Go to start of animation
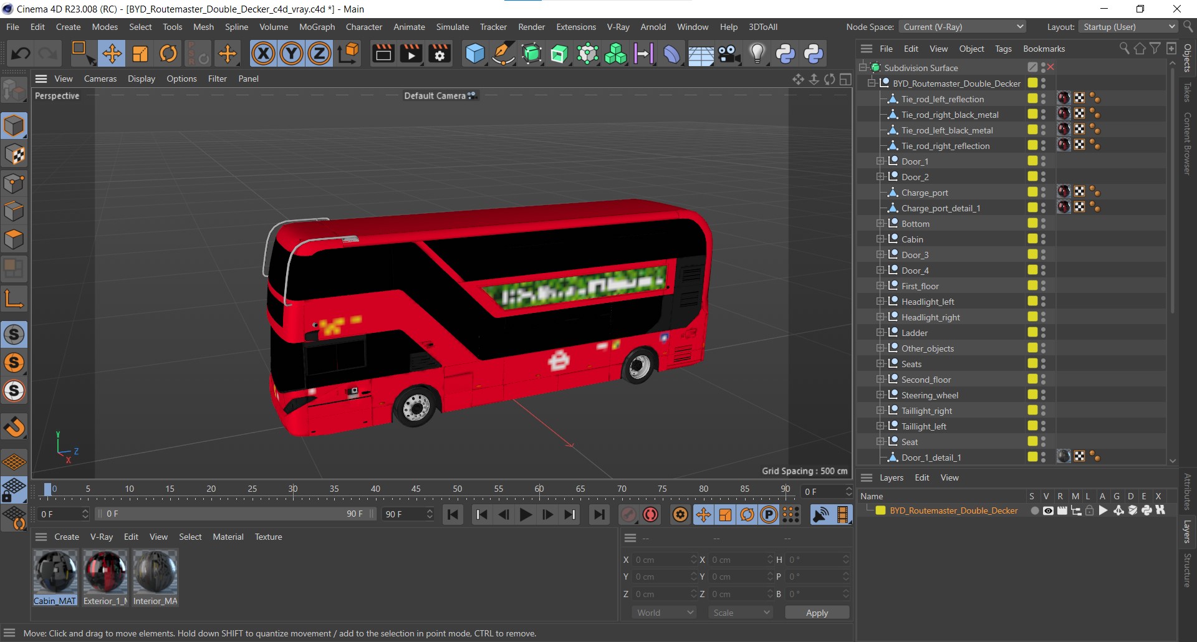Viewport: 1197px width, 642px height. click(453, 514)
